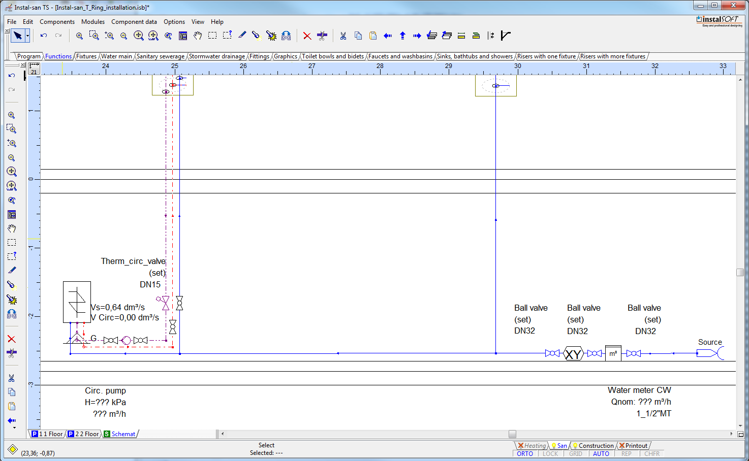The height and width of the screenshot is (461, 749).
Task: Select the arrow pointer tool in top toolbar
Action: click(18, 36)
